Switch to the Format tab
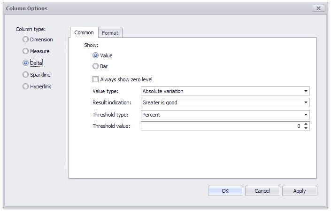The image size is (331, 212). click(110, 33)
